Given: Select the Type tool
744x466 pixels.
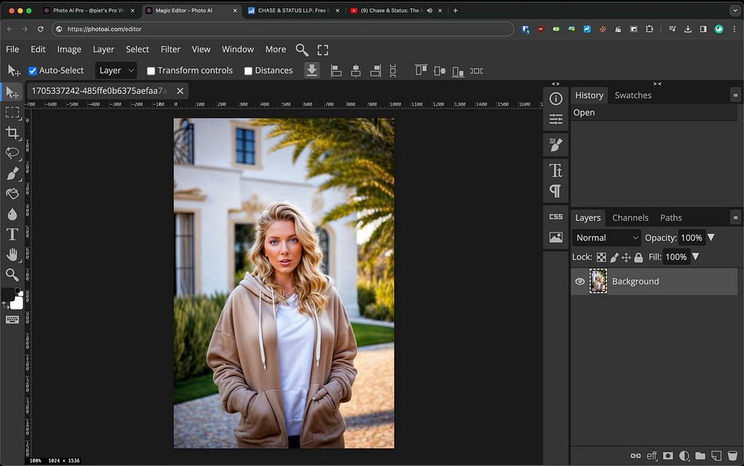Looking at the screenshot, I should 13,234.
